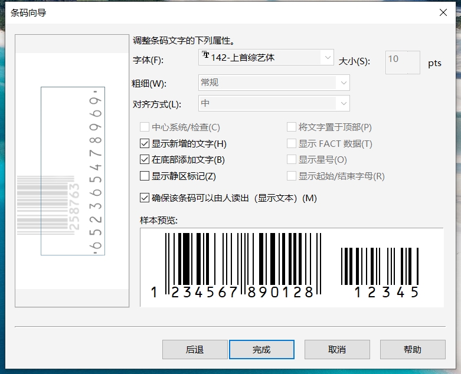Click the 样本预览 label
461x374 pixels.
tap(159, 221)
